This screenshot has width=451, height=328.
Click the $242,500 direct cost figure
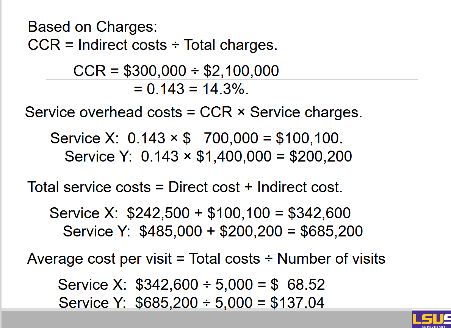(158, 213)
